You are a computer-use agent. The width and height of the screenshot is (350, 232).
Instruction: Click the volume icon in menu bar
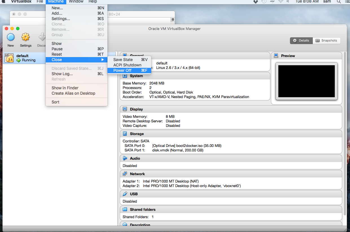pos(288,1)
